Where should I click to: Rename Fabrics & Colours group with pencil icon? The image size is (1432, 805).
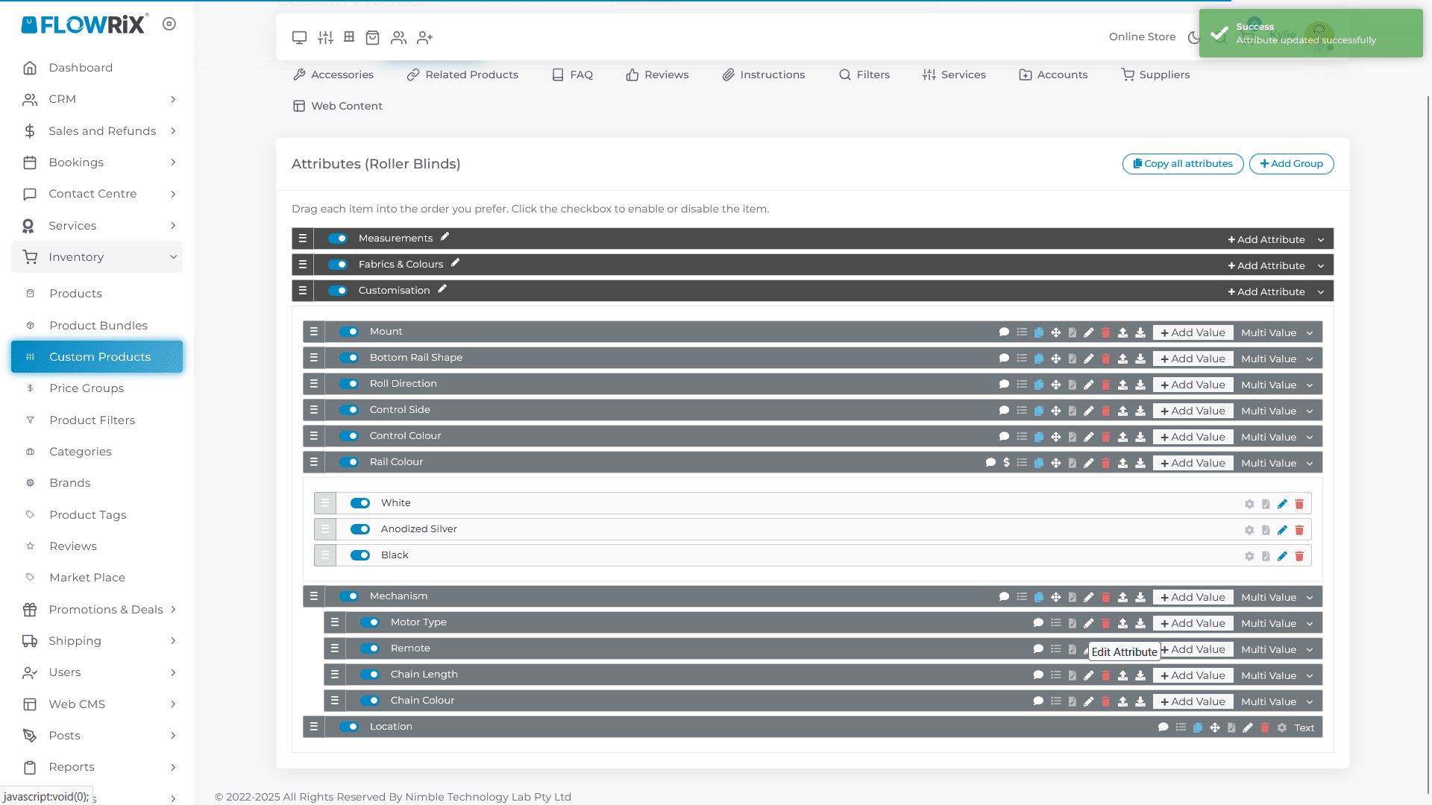pos(455,263)
